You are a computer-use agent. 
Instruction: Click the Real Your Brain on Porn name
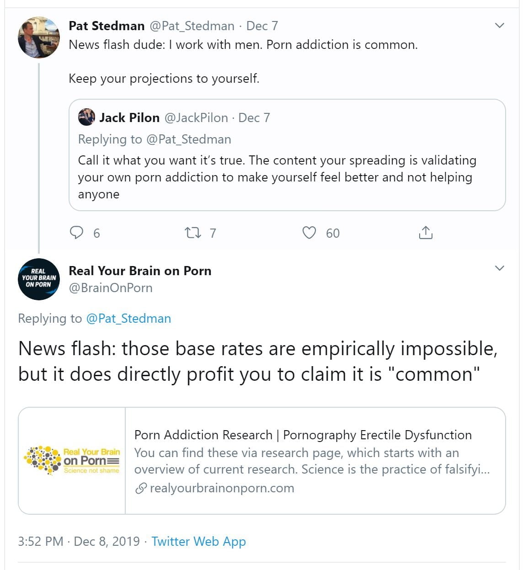pos(140,271)
